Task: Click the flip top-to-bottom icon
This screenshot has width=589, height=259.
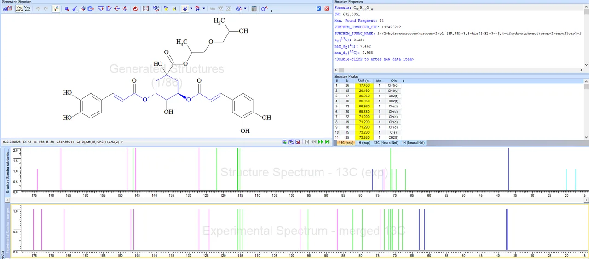Action: pos(101,9)
